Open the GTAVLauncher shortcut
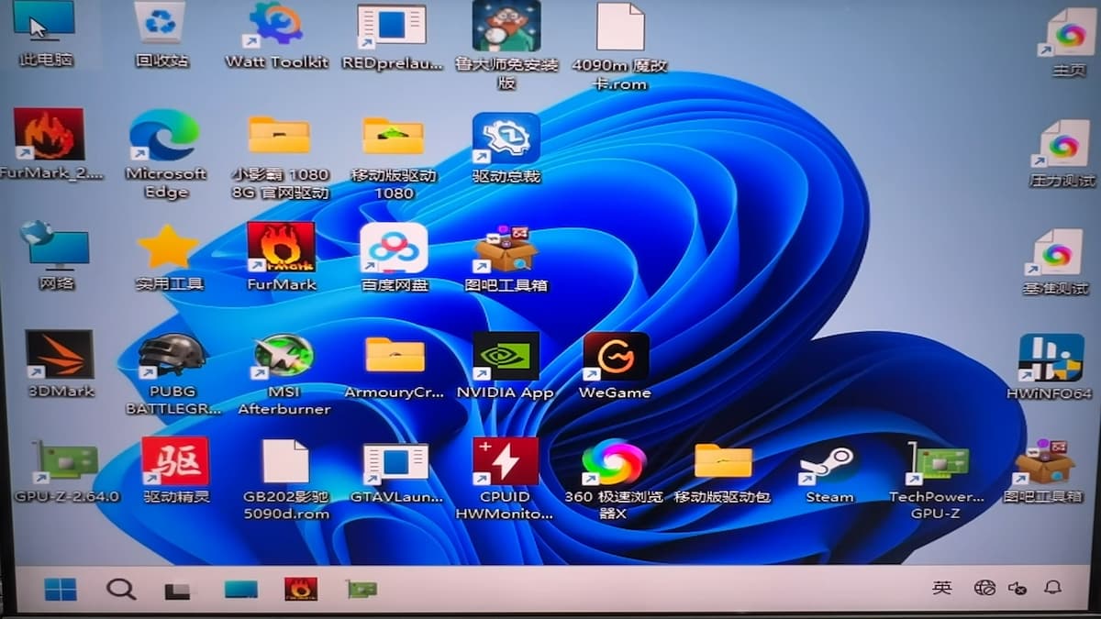 (396, 473)
